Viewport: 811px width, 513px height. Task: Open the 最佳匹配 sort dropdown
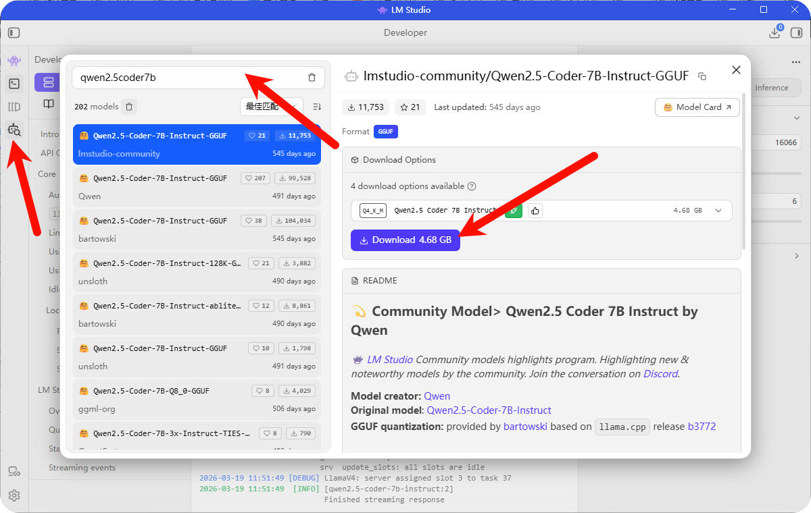click(x=271, y=107)
